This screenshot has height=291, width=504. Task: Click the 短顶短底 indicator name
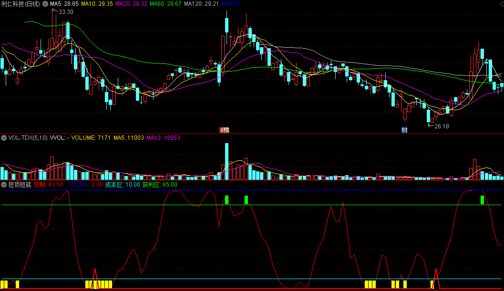(20, 185)
